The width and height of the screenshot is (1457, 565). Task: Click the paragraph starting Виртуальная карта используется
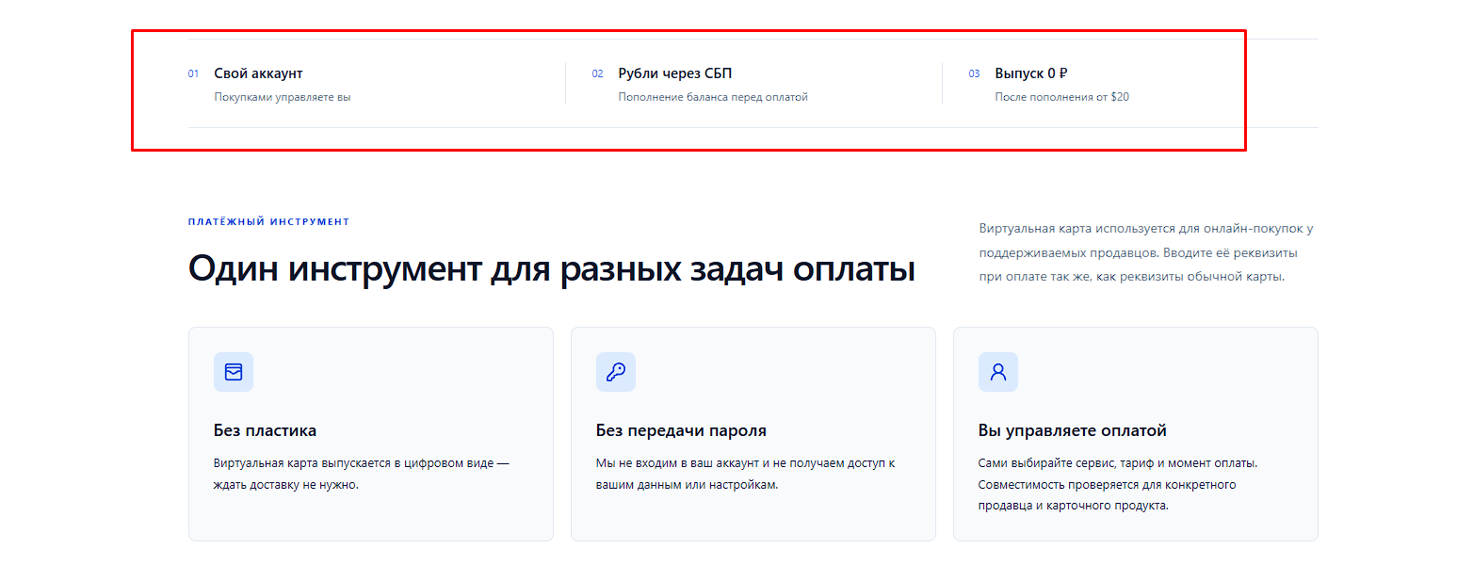[1146, 252]
